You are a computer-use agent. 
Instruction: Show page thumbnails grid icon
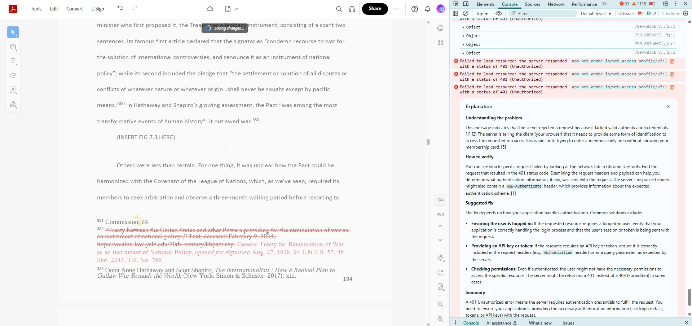click(440, 42)
